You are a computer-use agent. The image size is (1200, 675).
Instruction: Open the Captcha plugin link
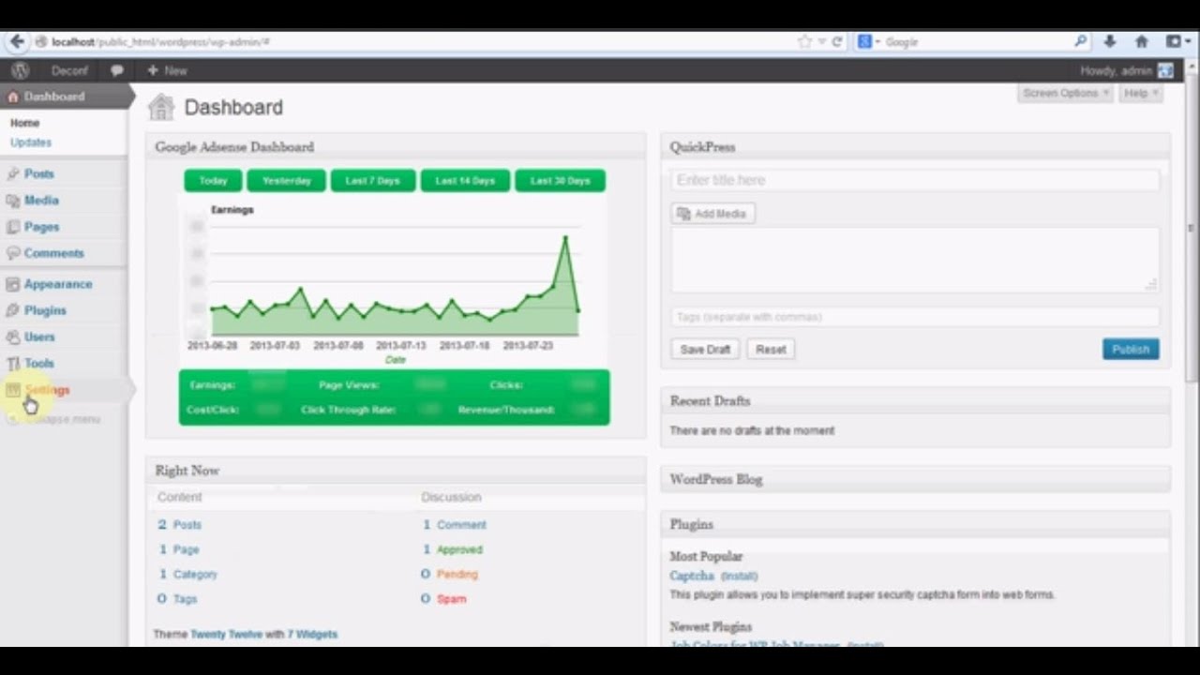[x=692, y=576]
